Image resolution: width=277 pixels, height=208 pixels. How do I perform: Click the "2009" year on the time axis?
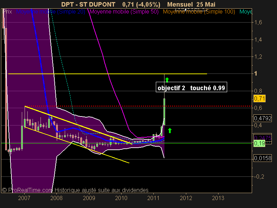click(x=89, y=198)
